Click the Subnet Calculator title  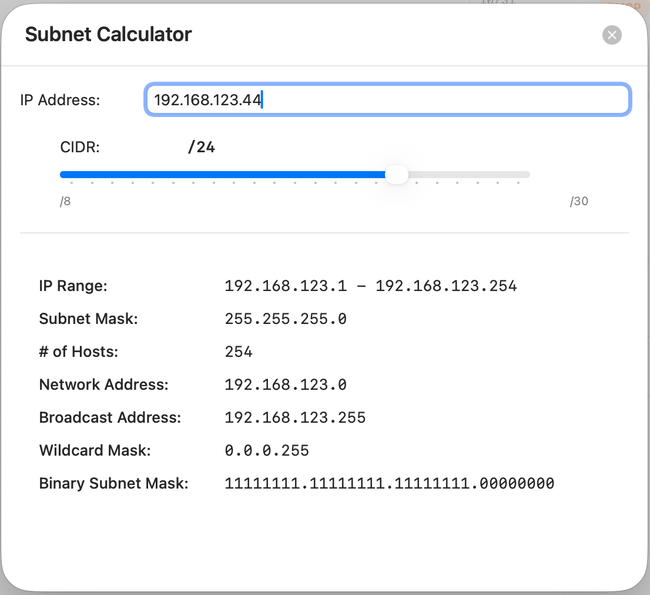[108, 35]
